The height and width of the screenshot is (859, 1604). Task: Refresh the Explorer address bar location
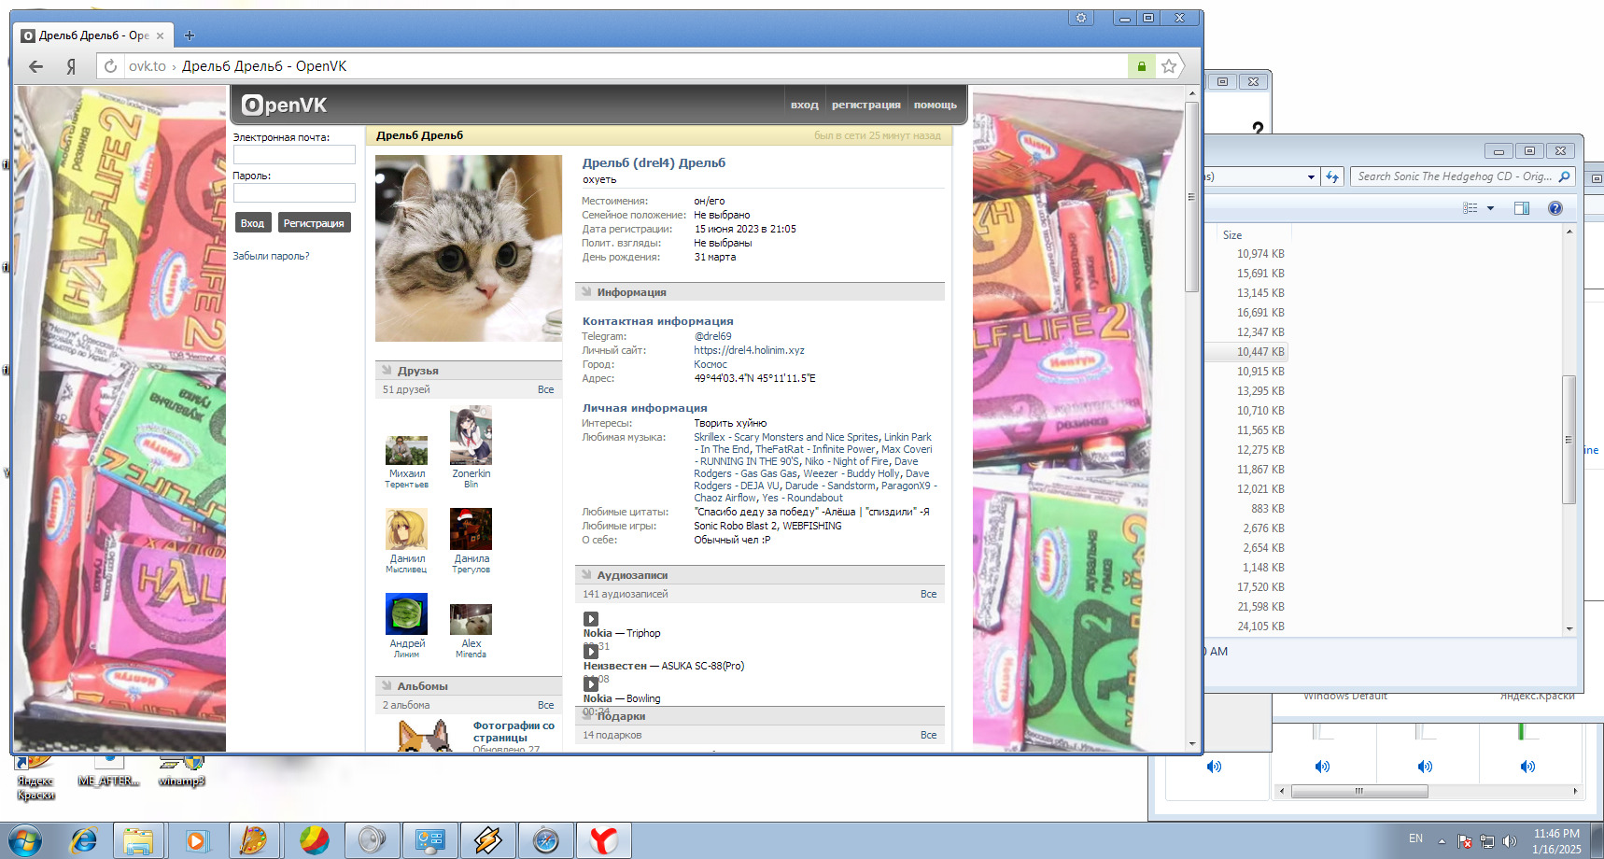[1332, 176]
